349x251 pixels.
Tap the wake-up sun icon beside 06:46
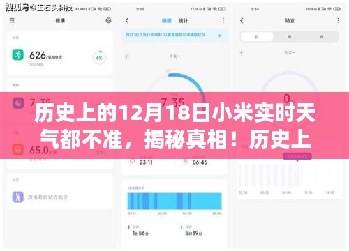coord(186,161)
